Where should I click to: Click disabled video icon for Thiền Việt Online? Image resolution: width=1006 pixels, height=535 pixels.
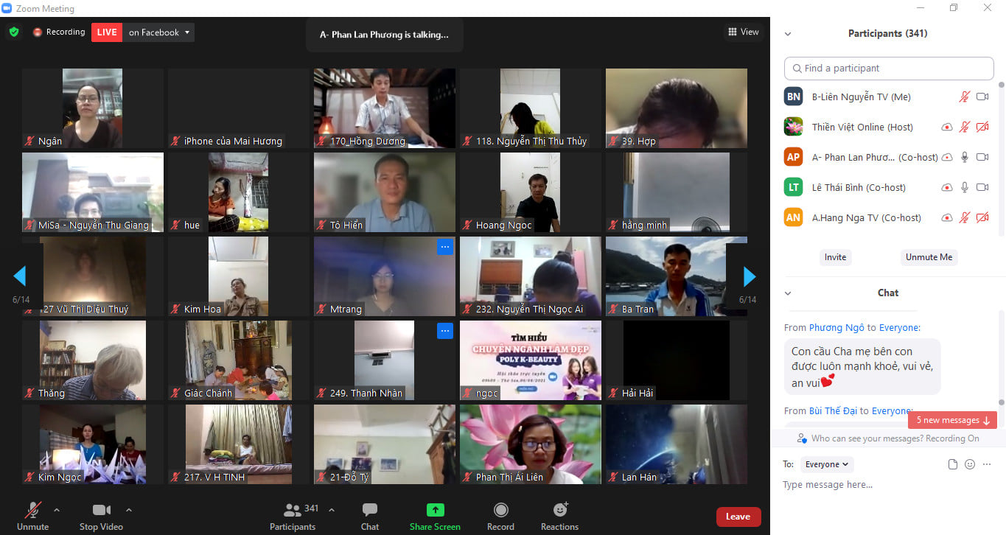(982, 127)
